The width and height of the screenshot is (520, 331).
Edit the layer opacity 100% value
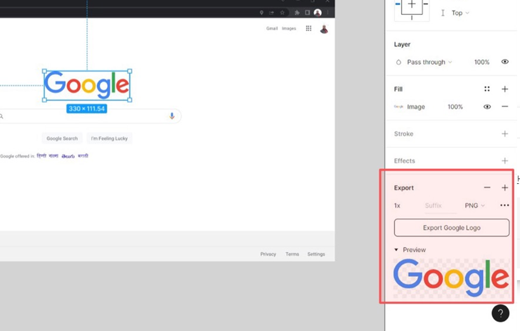point(481,62)
